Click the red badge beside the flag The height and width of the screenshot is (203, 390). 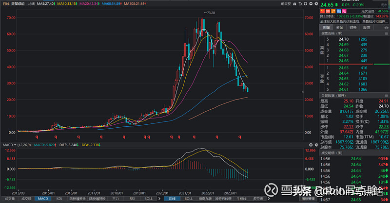328,11
